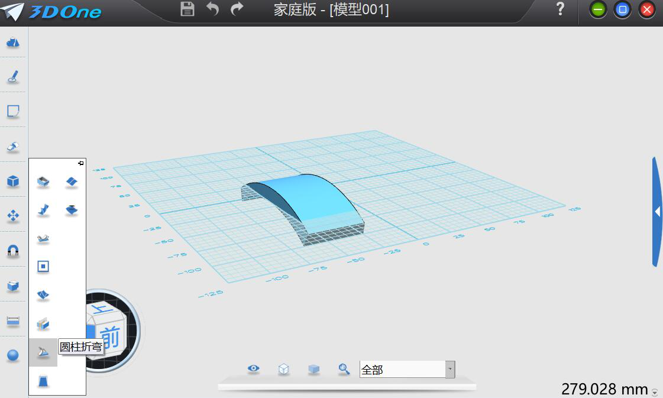The height and width of the screenshot is (398, 663).
Task: Open the Basic Shapes tool group
Action: point(13,42)
